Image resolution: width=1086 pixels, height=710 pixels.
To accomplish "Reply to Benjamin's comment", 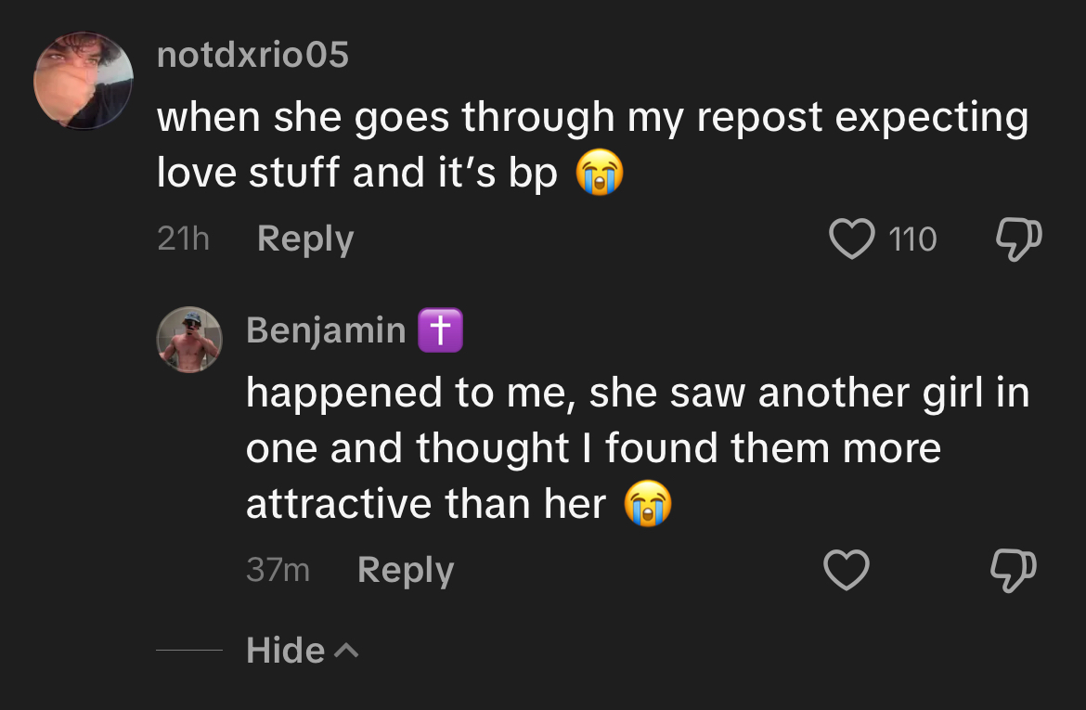I will pos(406,571).
